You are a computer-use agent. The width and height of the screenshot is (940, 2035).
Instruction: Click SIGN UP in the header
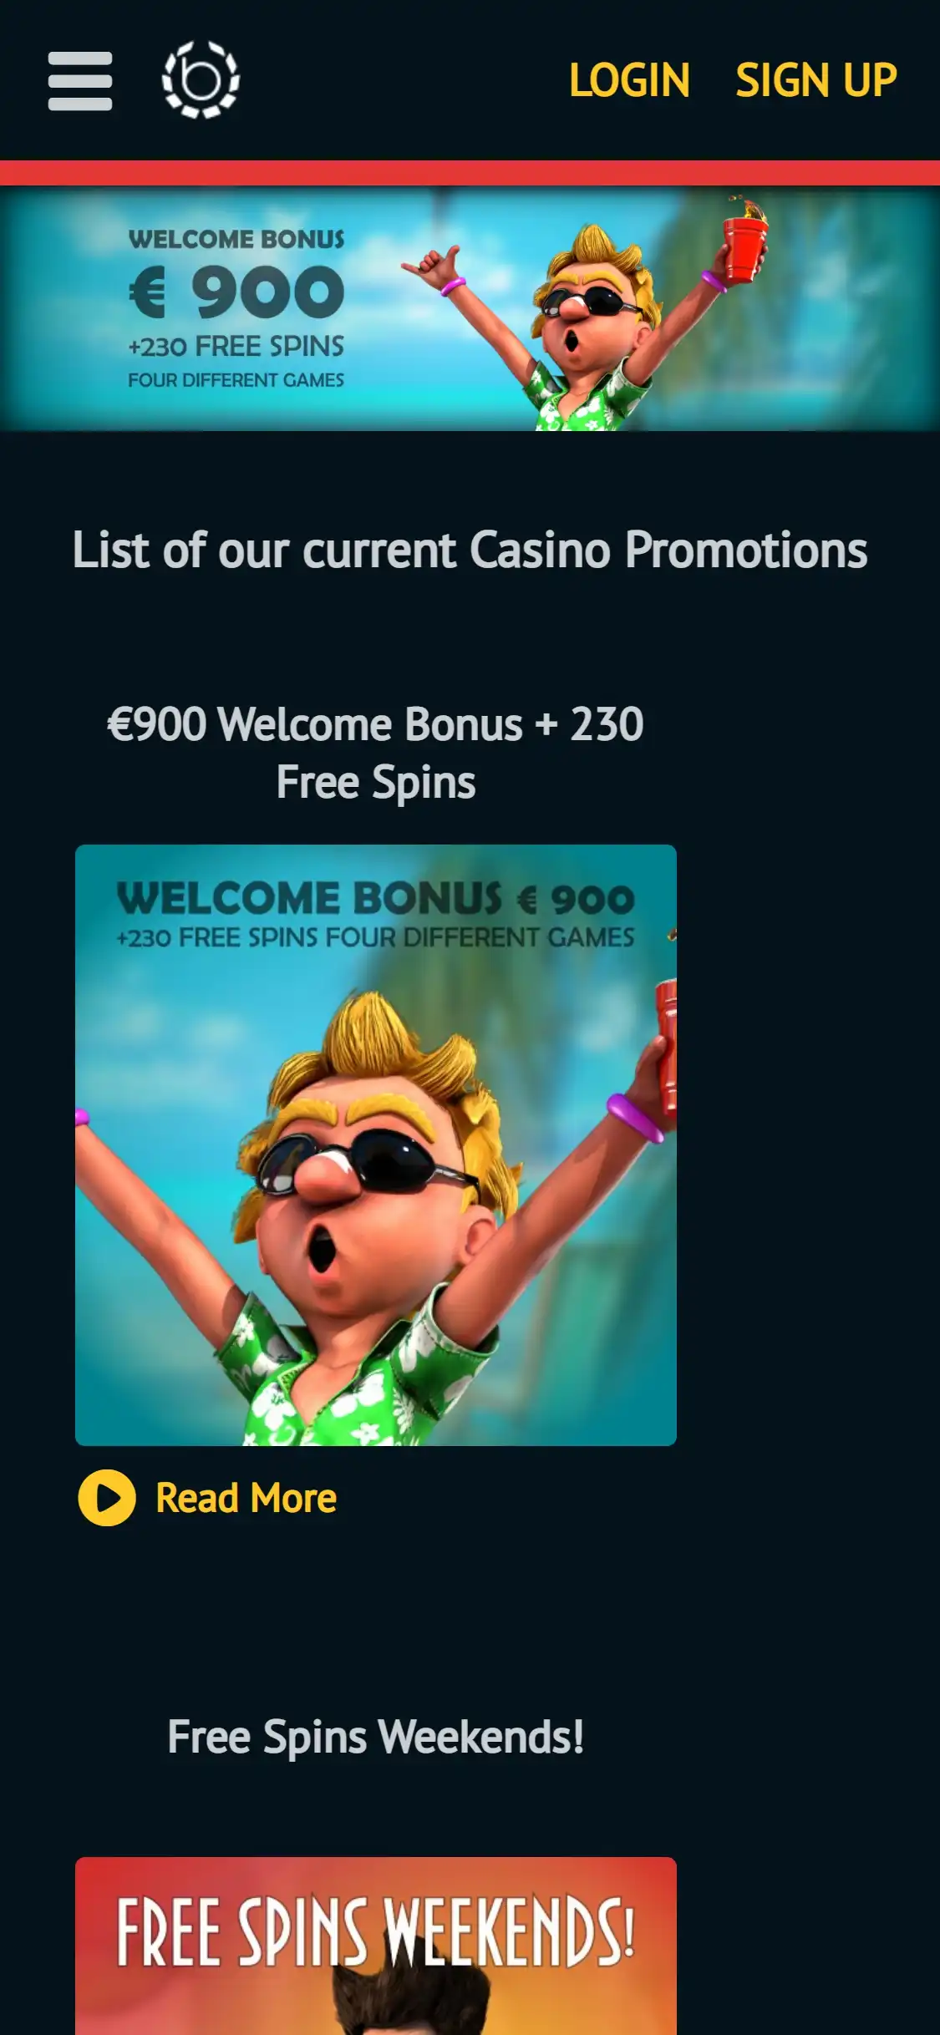(x=816, y=80)
